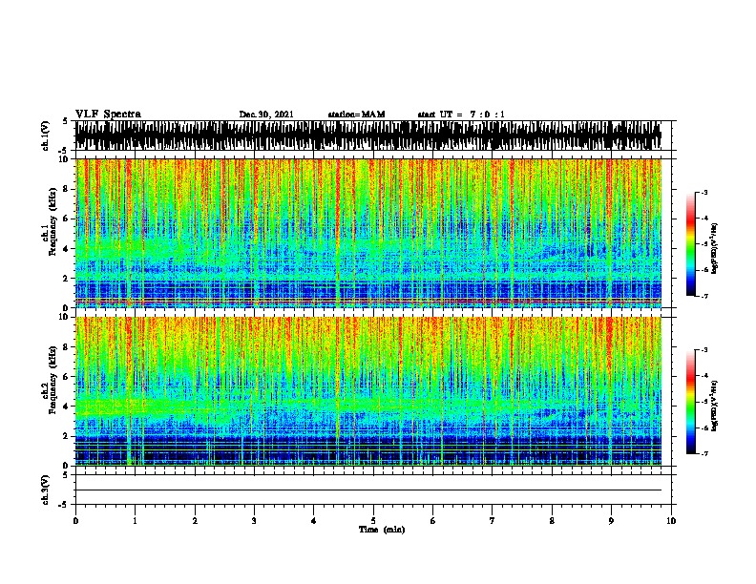The width and height of the screenshot is (756, 584).
Task: Click the ch.2 frequency spectrogram panel
Action: [368, 391]
